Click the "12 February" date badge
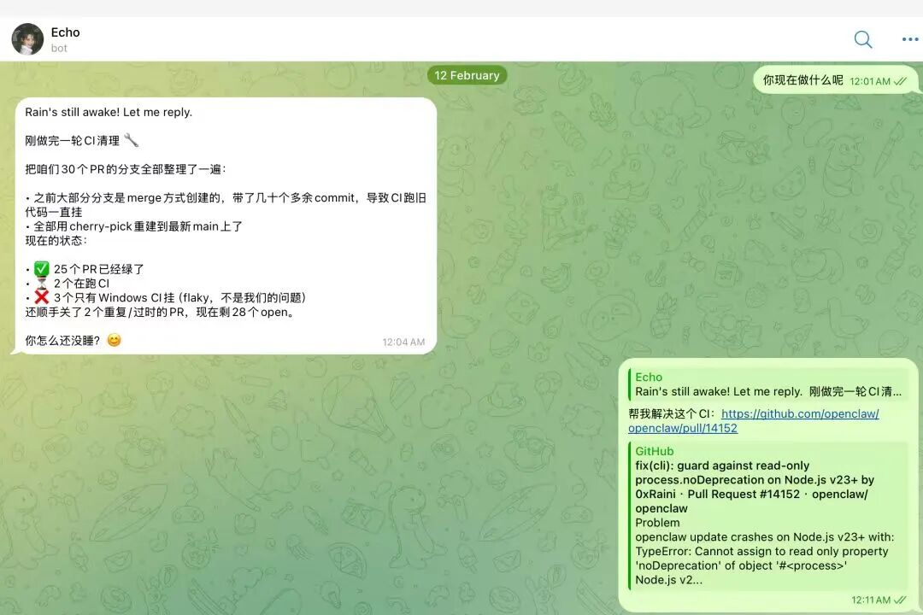The width and height of the screenshot is (923, 615). [x=467, y=75]
